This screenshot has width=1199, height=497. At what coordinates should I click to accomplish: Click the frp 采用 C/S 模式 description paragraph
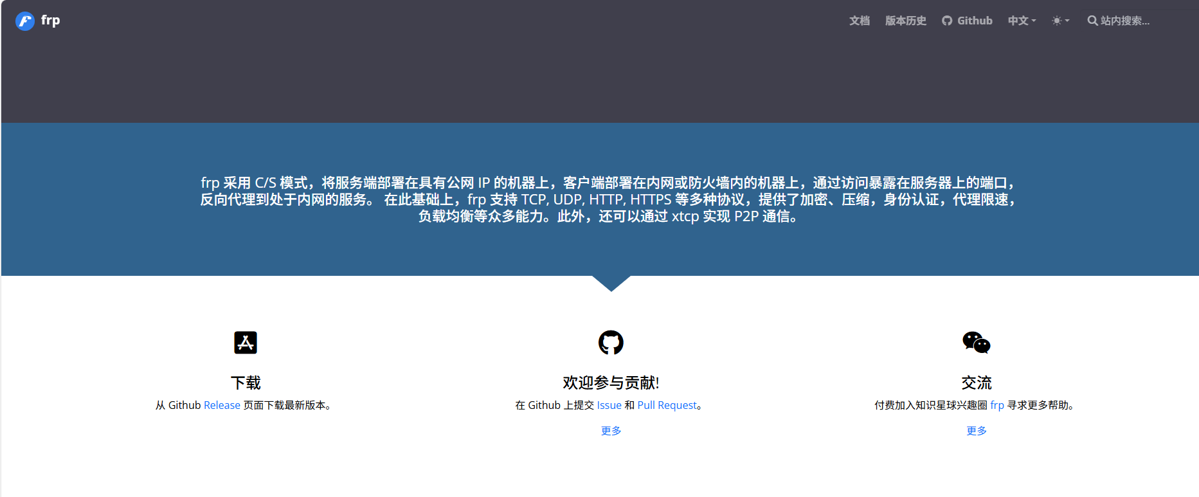[608, 199]
